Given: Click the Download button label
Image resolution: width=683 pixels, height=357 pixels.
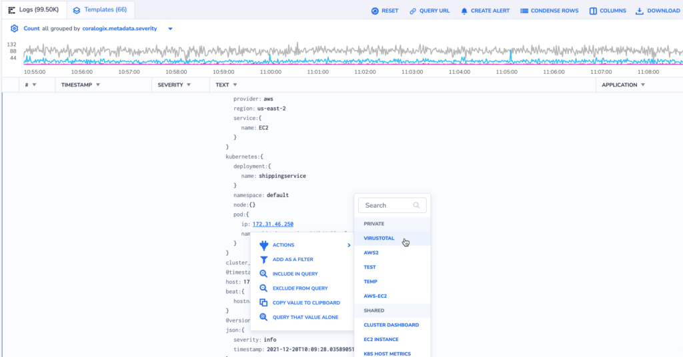Looking at the screenshot, I should (664, 11).
